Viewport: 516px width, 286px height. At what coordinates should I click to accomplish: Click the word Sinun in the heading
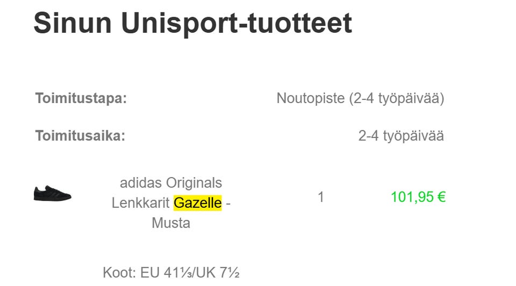[x=73, y=23]
